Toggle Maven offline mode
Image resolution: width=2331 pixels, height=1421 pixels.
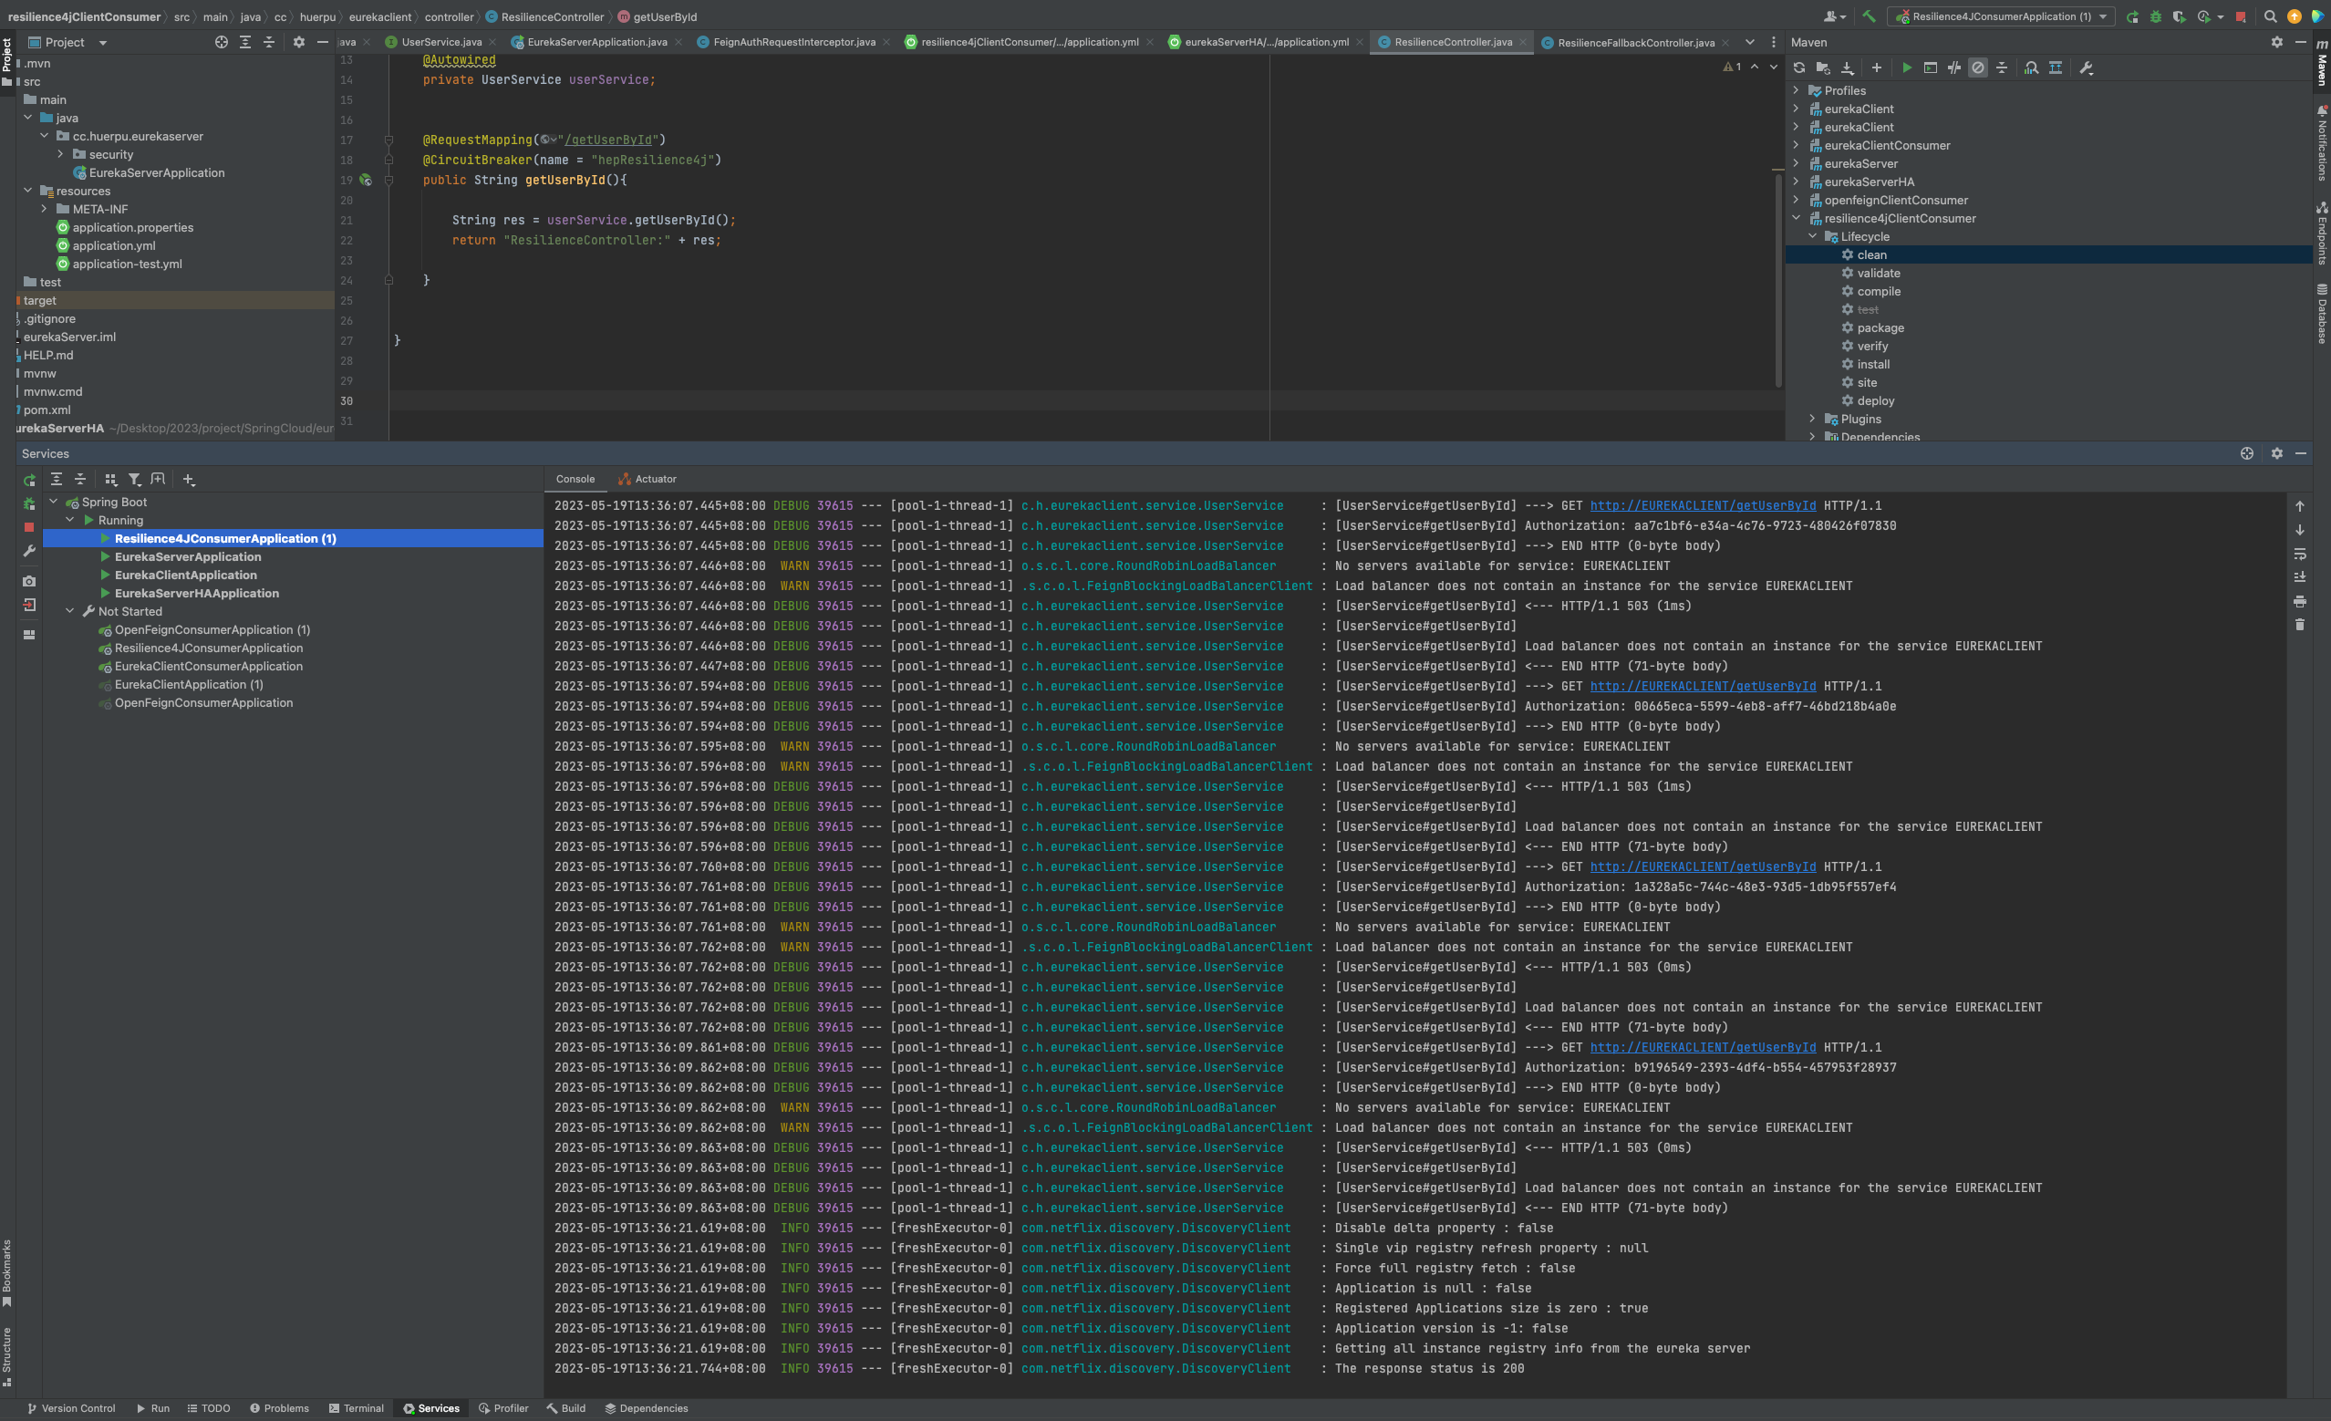pyautogui.click(x=1953, y=67)
